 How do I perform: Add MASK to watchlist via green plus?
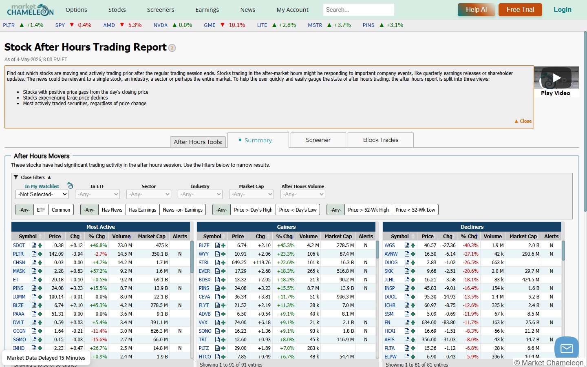(x=40, y=271)
